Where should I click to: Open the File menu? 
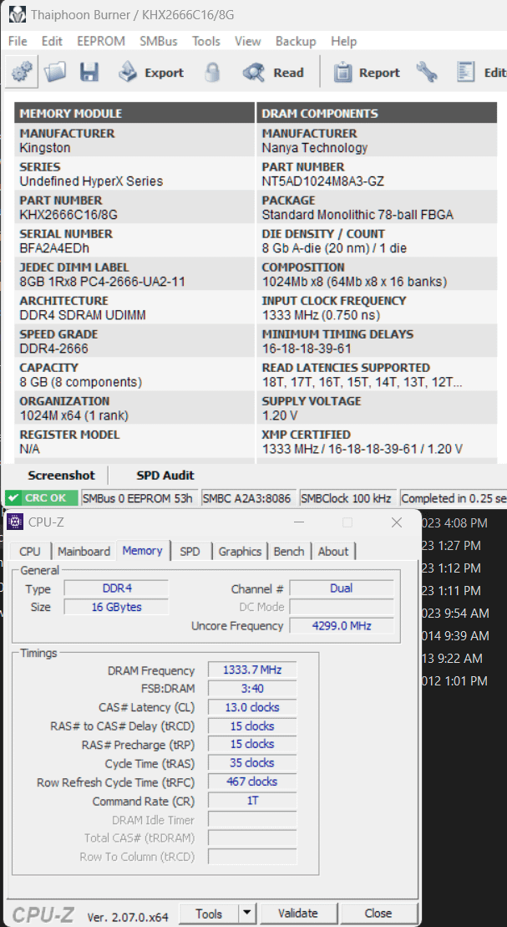coord(18,42)
